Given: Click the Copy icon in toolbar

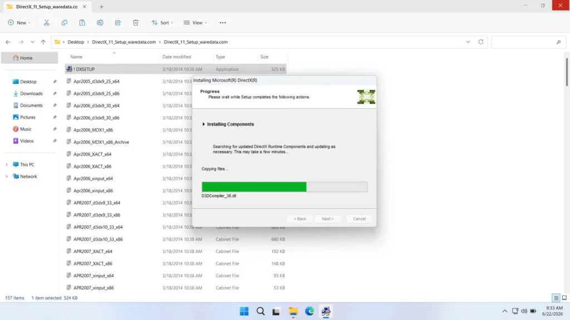Looking at the screenshot, I should [65, 22].
